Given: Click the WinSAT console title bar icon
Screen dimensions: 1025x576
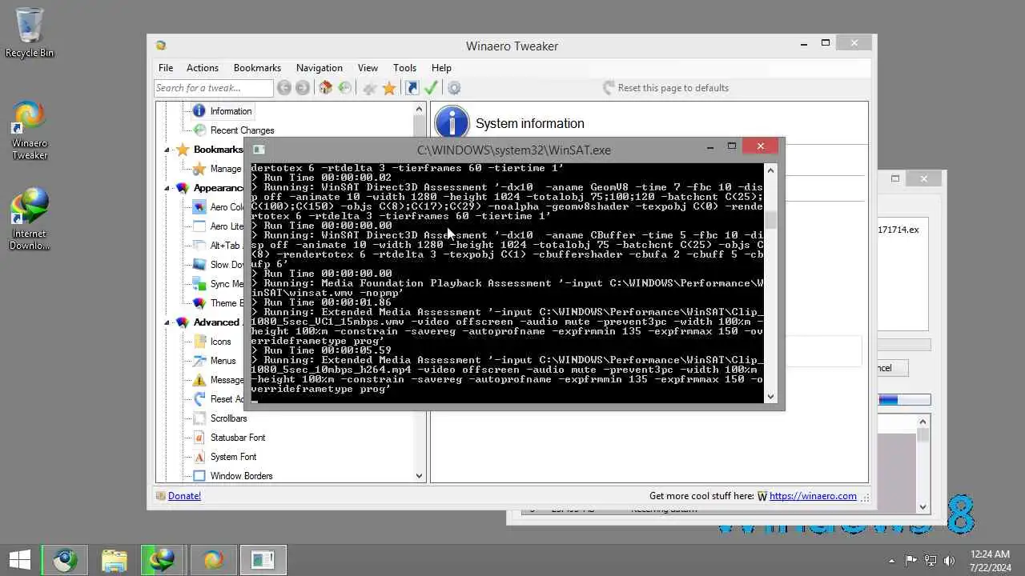Looking at the screenshot, I should 259,150.
